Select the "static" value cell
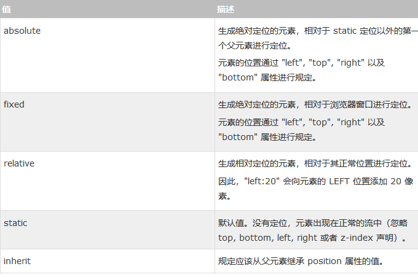 pos(15,222)
